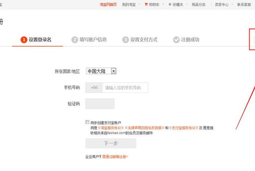Click the 所在国家/地区 label text
255x171 pixels.
67,71
